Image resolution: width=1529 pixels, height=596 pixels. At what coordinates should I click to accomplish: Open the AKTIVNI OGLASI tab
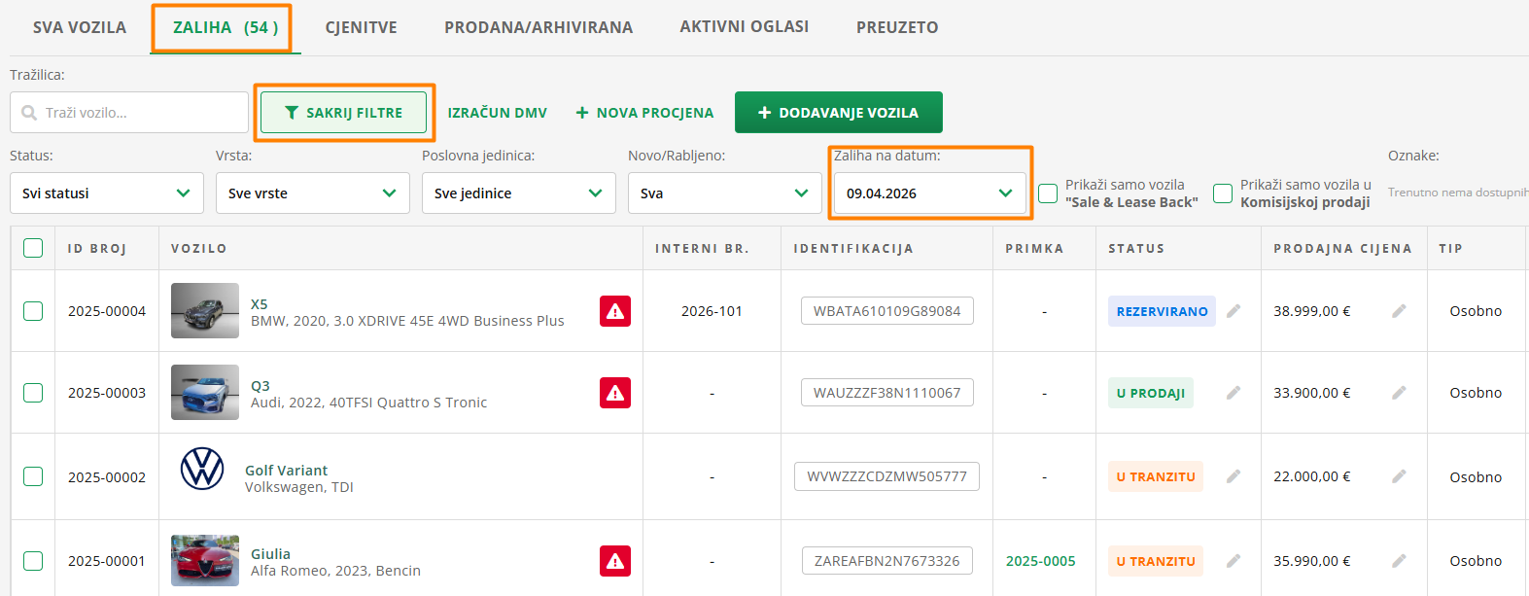pyautogui.click(x=744, y=27)
